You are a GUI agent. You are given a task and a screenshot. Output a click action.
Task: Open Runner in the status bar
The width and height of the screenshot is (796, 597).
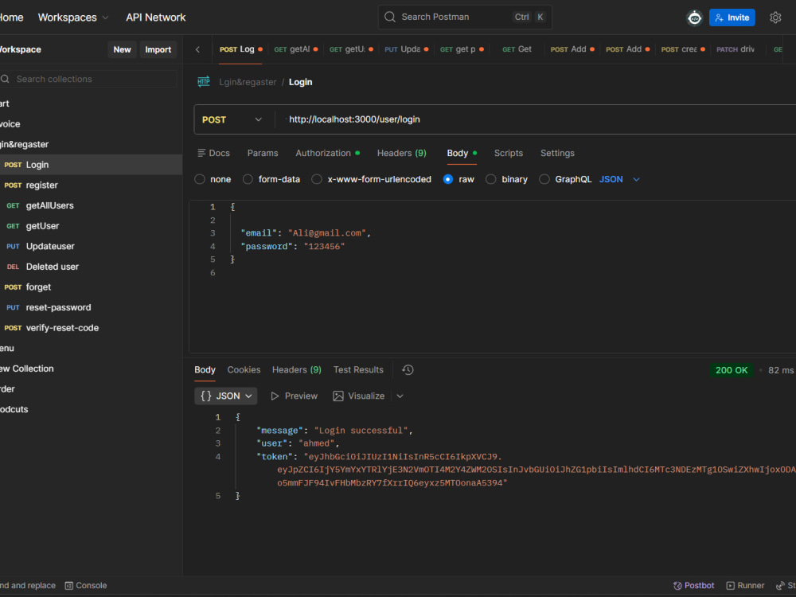click(745, 585)
